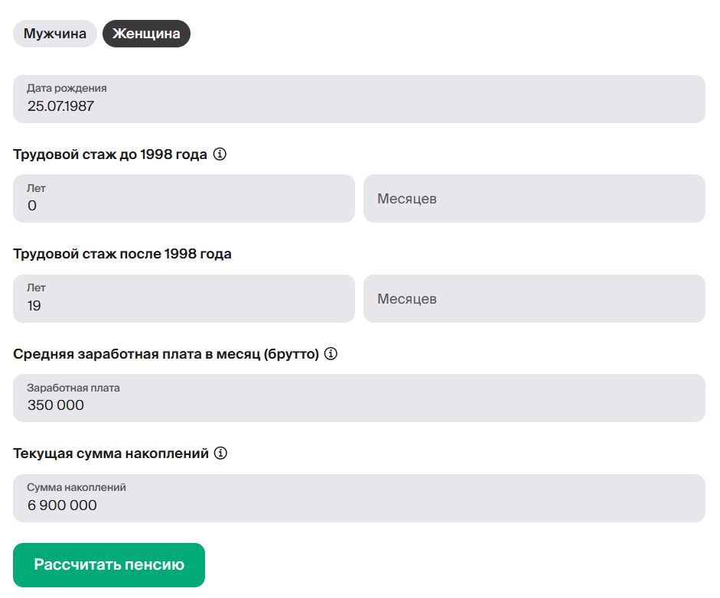
Task: Click the 'Трудовой стаж после 1998 года' heading
Action: 122,254
